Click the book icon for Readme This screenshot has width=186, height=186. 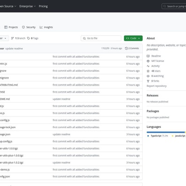click(x=148, y=56)
